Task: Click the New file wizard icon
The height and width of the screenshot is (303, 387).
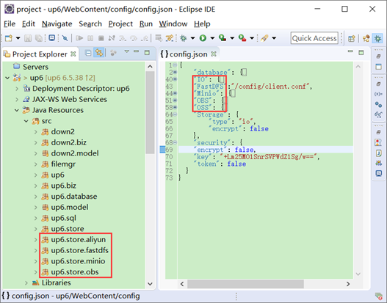Action: pos(9,38)
